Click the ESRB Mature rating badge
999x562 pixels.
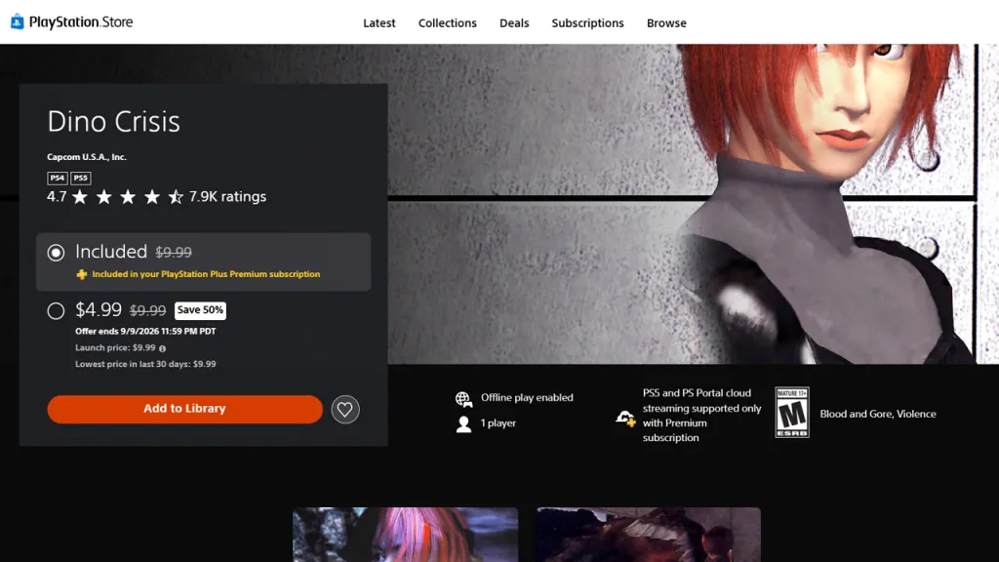[792, 413]
